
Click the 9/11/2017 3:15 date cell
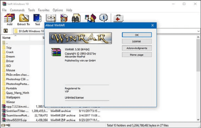[89, 111]
